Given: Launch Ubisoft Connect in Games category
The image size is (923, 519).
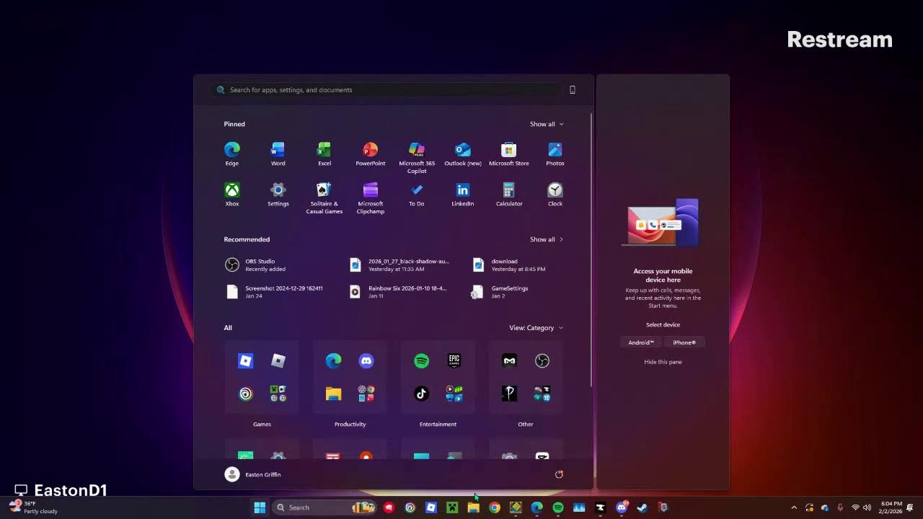Looking at the screenshot, I should coord(246,394).
